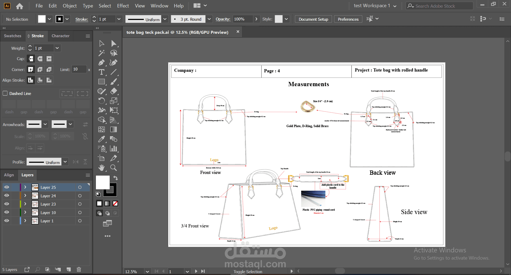Open 3 pt. Round brush dropdown
Viewport: 511px width, 275px height.
[209, 19]
